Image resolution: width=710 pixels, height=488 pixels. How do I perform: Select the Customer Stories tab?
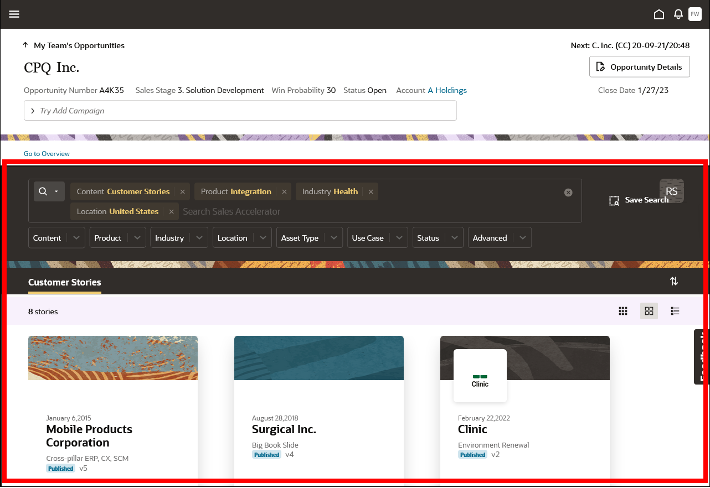click(x=64, y=282)
